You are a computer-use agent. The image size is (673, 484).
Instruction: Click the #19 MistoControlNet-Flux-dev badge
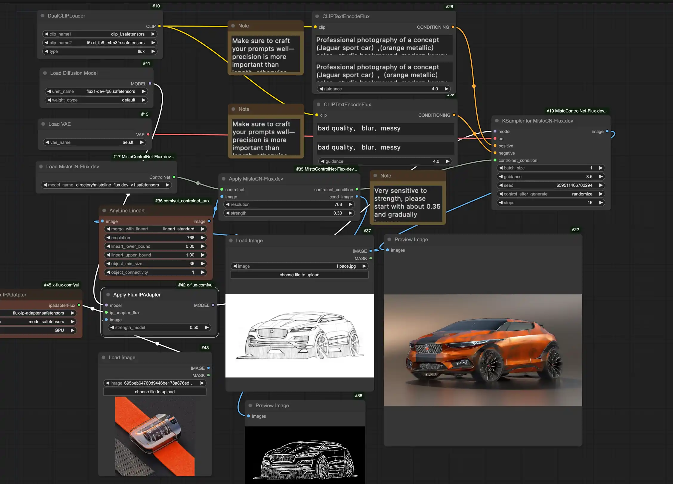(x=577, y=111)
